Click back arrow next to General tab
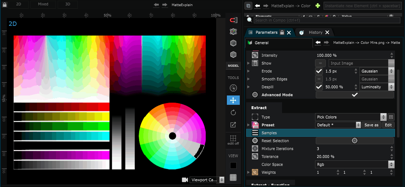Screen dimensions: 405x187 (318, 42)
